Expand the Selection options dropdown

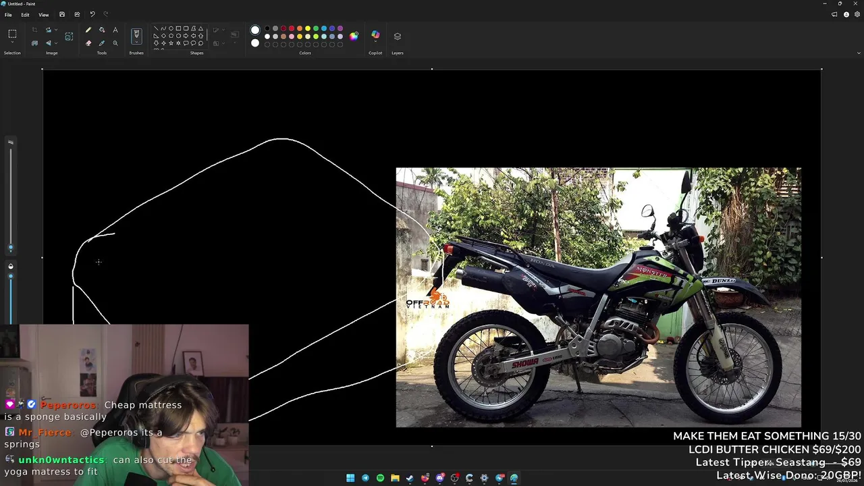12,42
